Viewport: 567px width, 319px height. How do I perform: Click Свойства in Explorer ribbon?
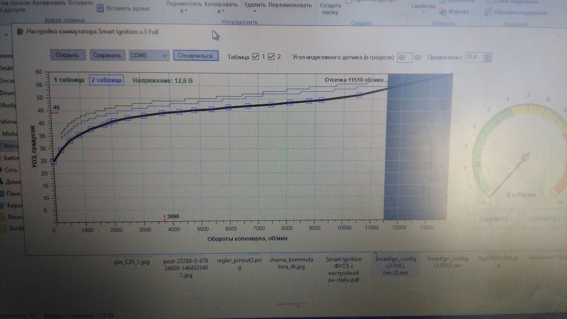423,8
